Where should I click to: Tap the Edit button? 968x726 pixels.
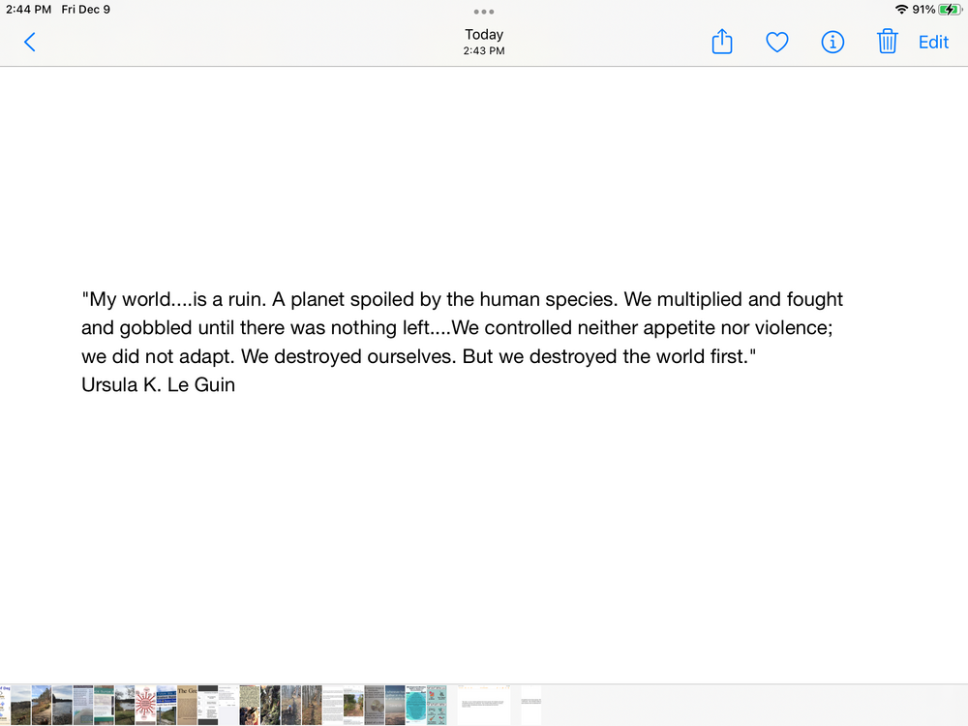click(x=933, y=42)
